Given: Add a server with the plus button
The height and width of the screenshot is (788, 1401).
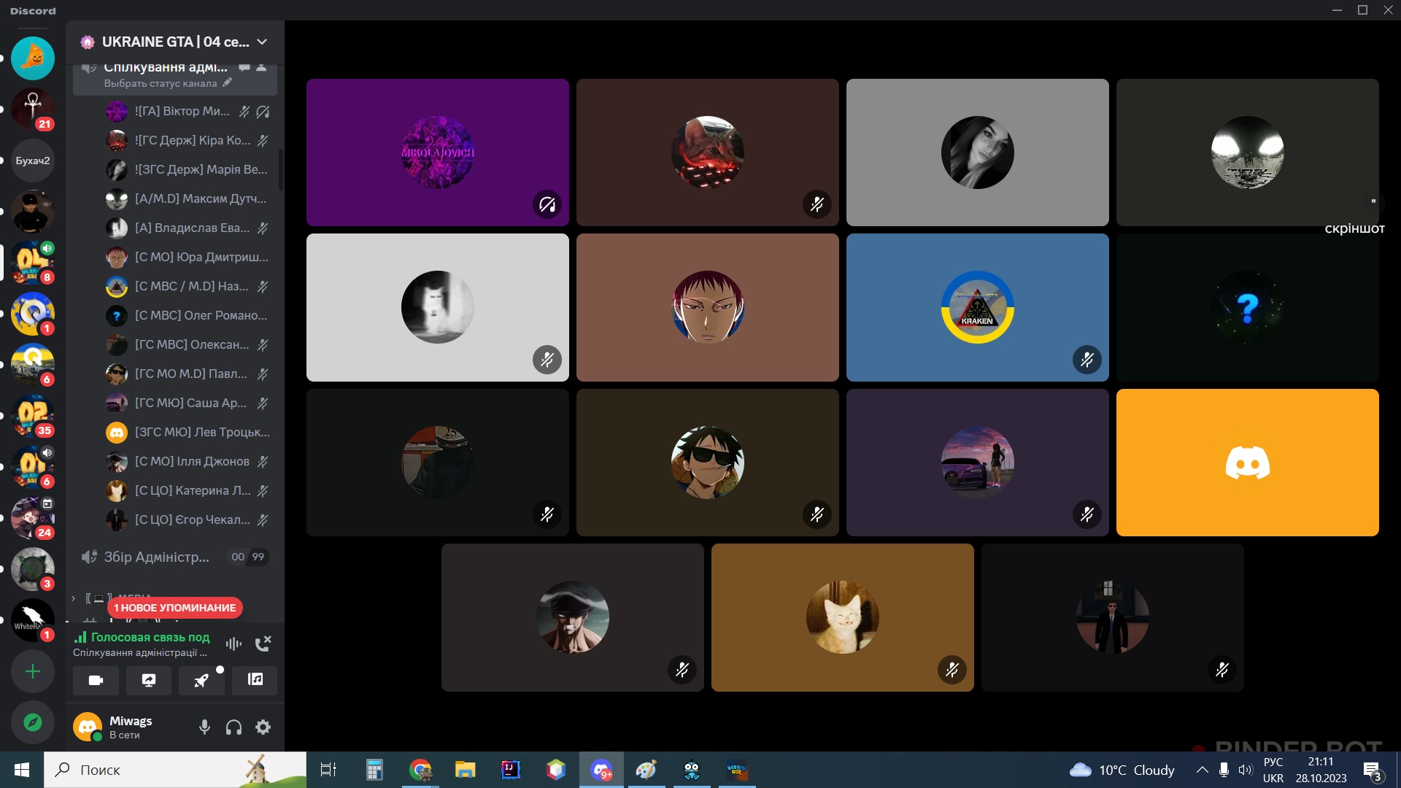Looking at the screenshot, I should (33, 671).
